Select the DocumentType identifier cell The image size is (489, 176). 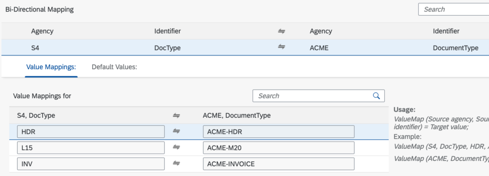point(456,48)
